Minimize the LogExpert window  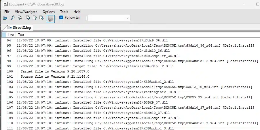(245, 4)
